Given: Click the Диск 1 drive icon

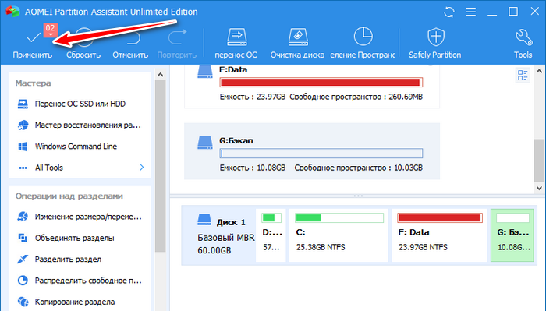Looking at the screenshot, I should tap(204, 220).
